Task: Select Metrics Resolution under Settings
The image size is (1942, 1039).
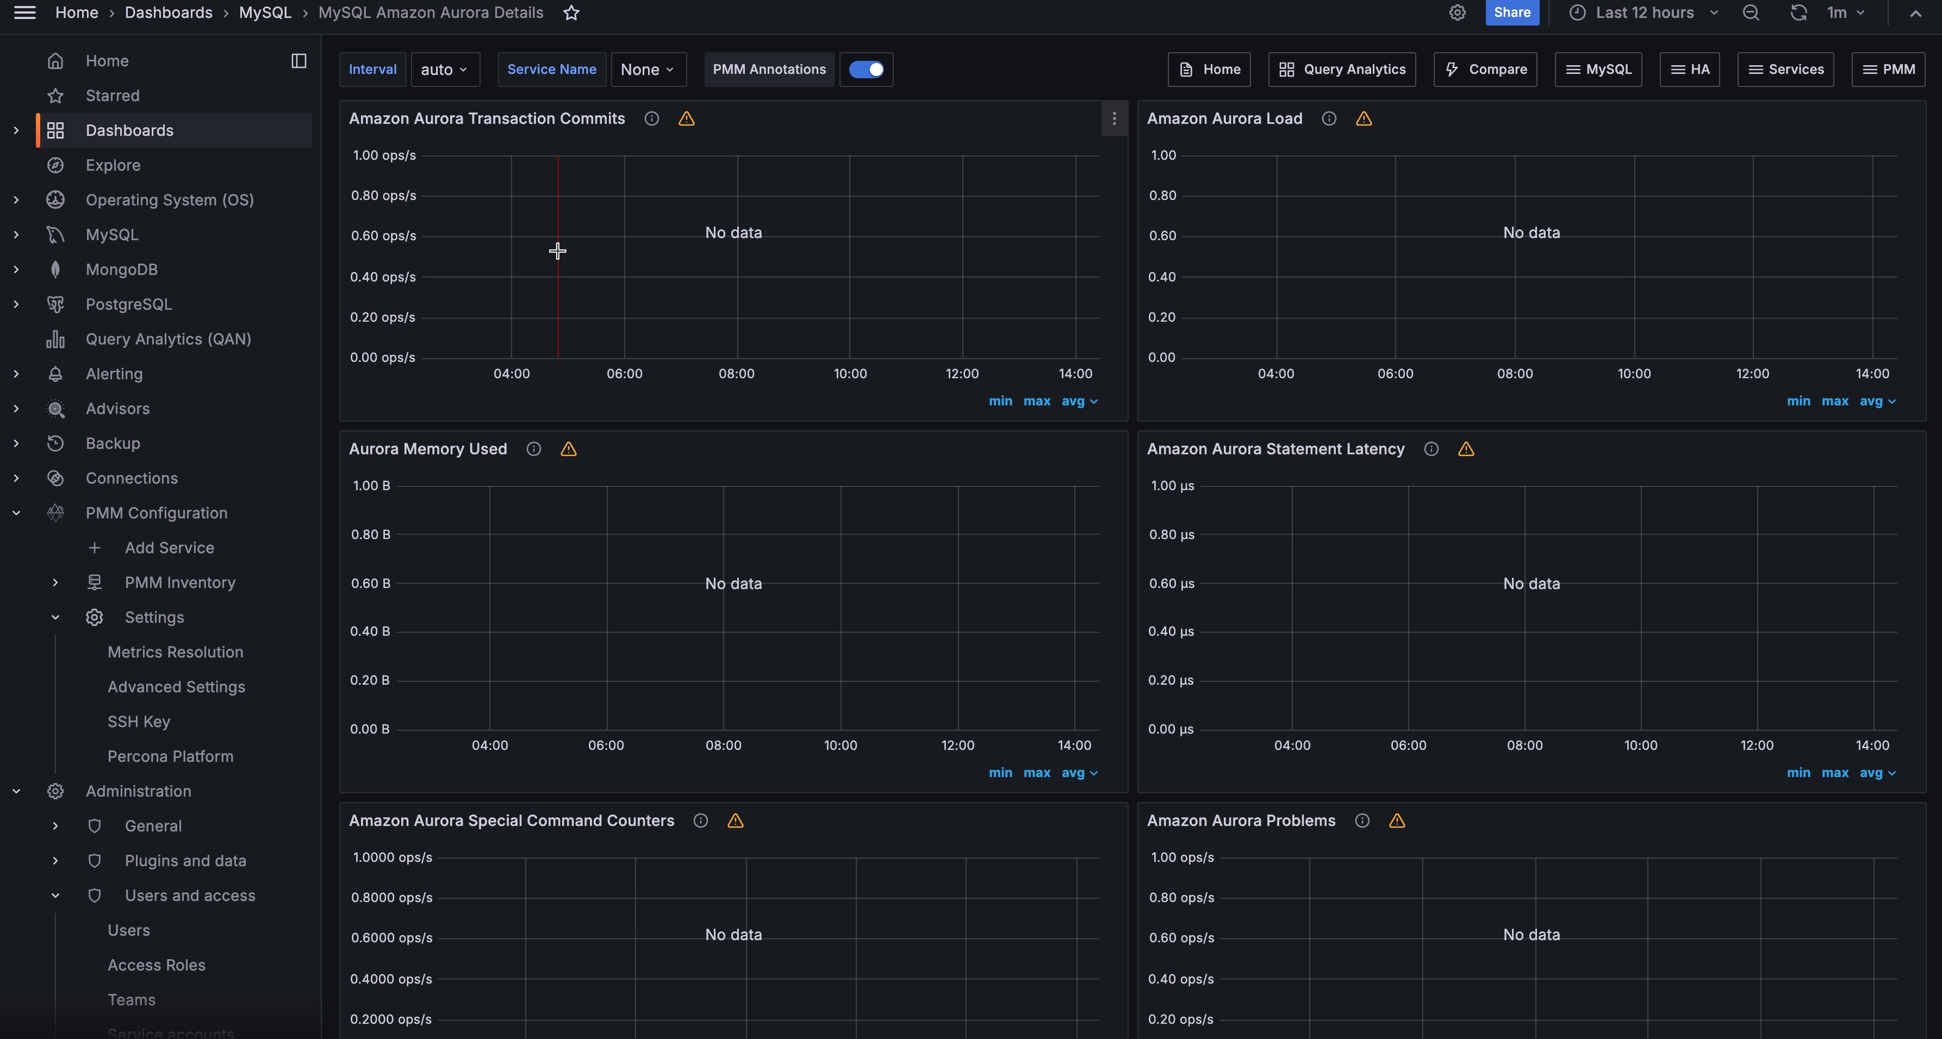Action: coord(175,653)
